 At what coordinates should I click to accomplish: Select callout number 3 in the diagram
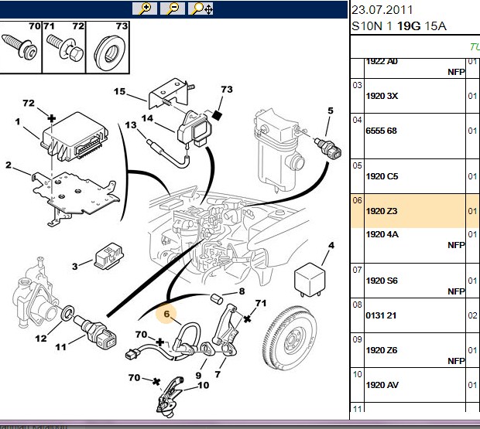[74, 267]
